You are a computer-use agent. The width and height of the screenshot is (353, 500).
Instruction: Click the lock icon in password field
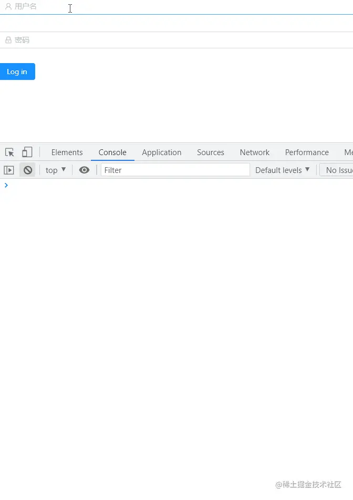tap(8, 40)
